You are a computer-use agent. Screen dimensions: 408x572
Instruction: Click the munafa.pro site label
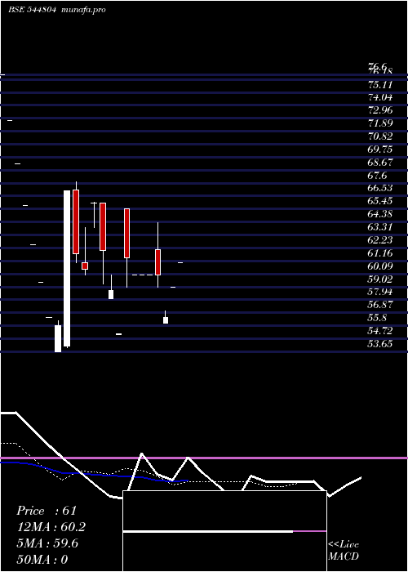click(84, 10)
